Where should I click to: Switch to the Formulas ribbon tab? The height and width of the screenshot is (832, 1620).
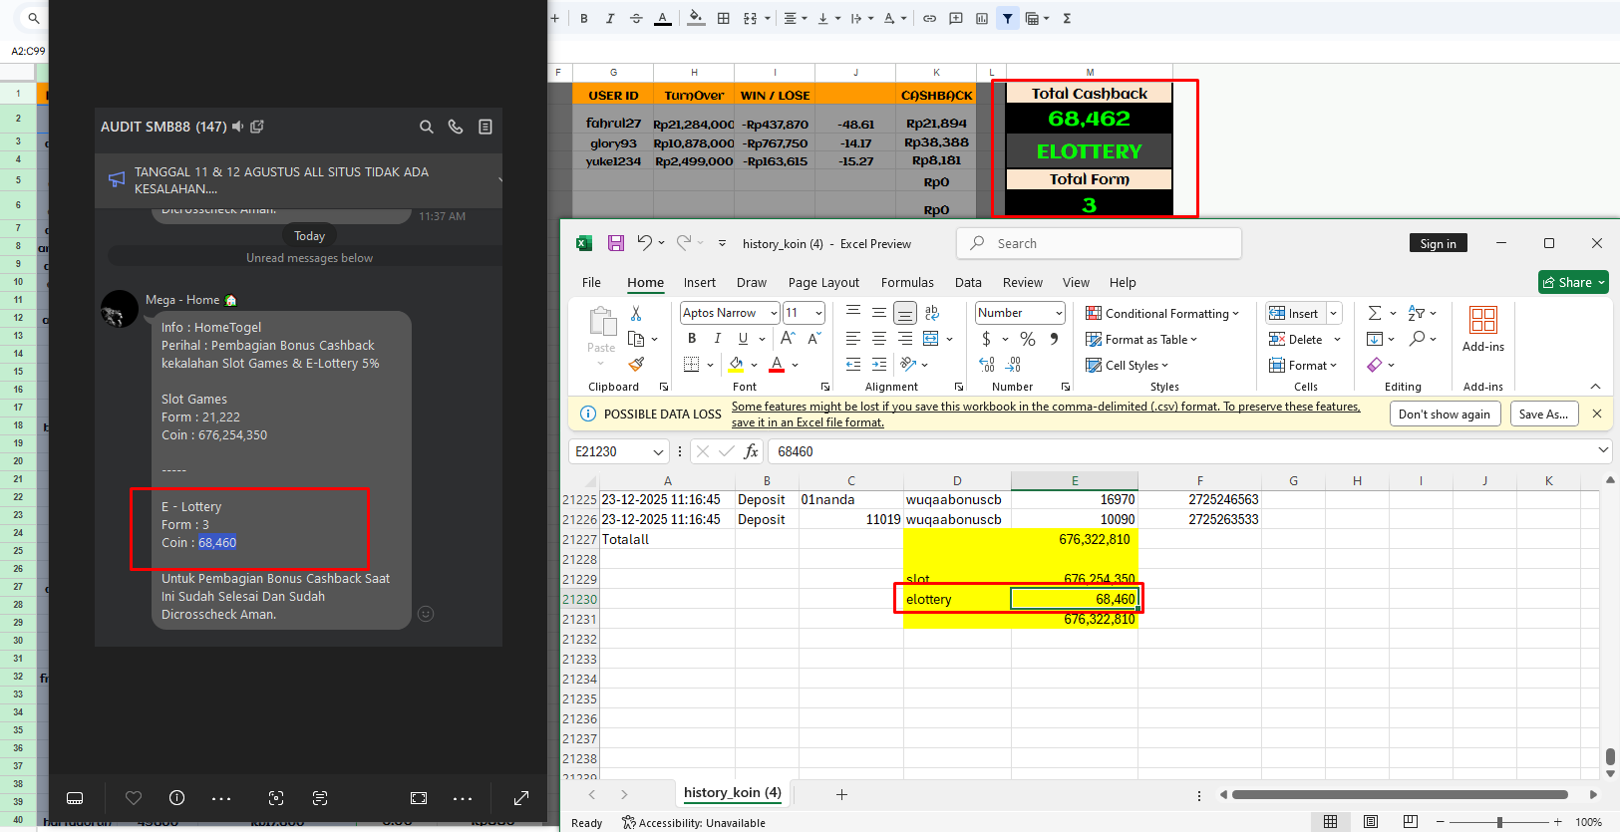[907, 283]
